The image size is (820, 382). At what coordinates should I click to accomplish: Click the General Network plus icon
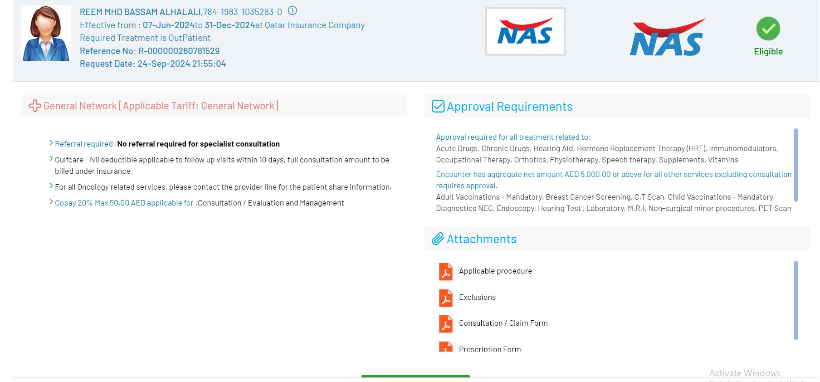point(35,106)
